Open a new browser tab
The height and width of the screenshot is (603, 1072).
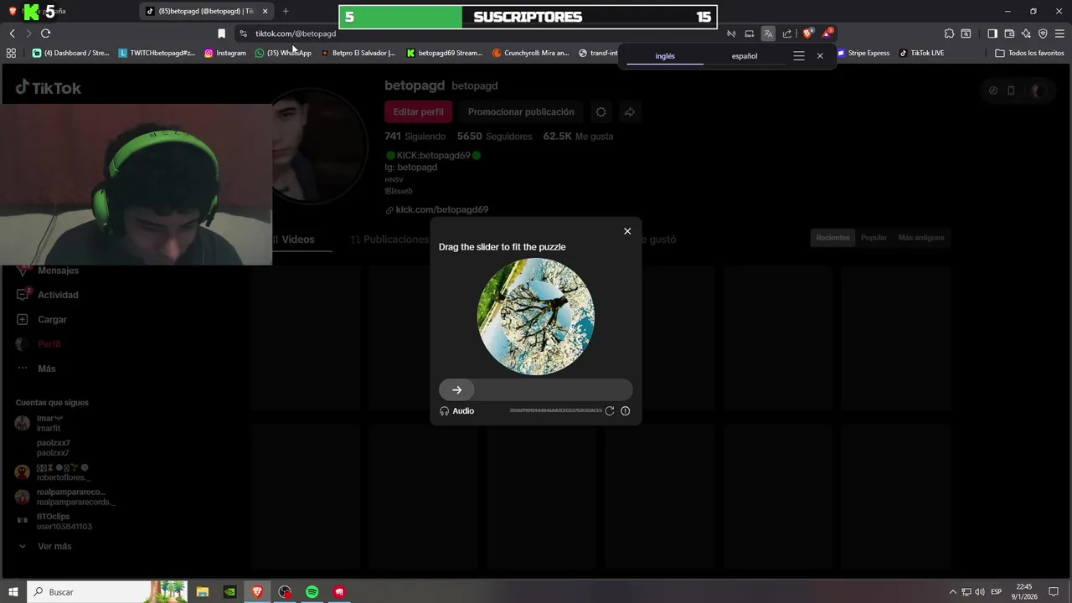pyautogui.click(x=286, y=11)
